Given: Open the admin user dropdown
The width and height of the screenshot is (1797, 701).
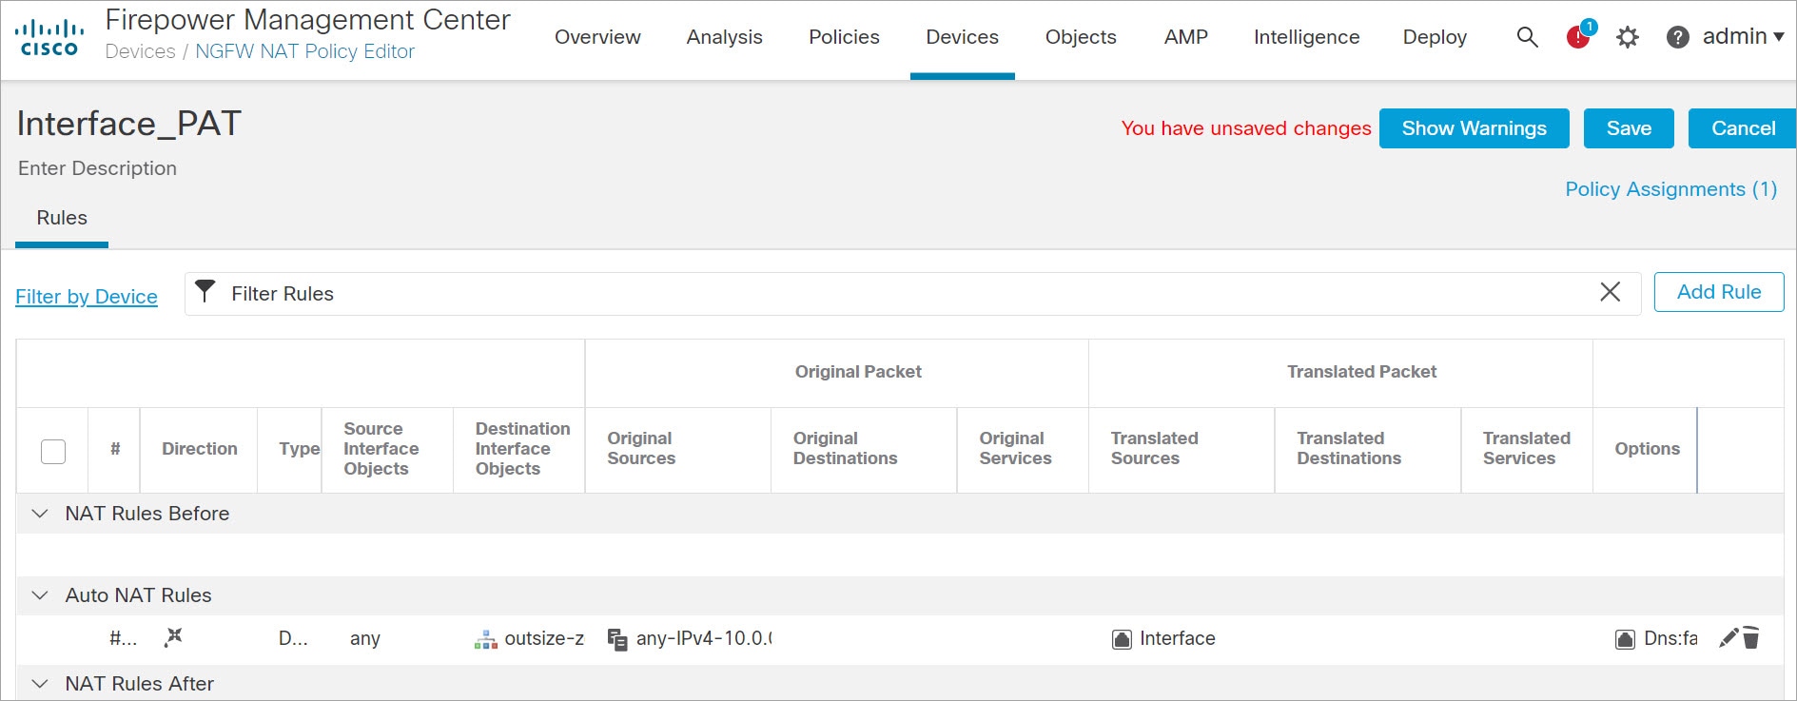Looking at the screenshot, I should click(x=1743, y=36).
